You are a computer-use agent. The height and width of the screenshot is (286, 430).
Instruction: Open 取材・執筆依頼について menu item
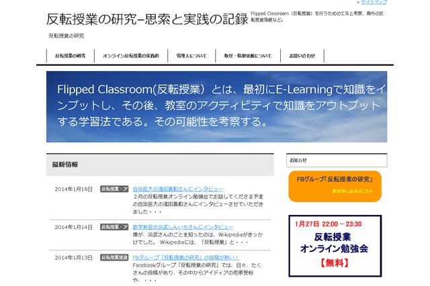(x=248, y=56)
